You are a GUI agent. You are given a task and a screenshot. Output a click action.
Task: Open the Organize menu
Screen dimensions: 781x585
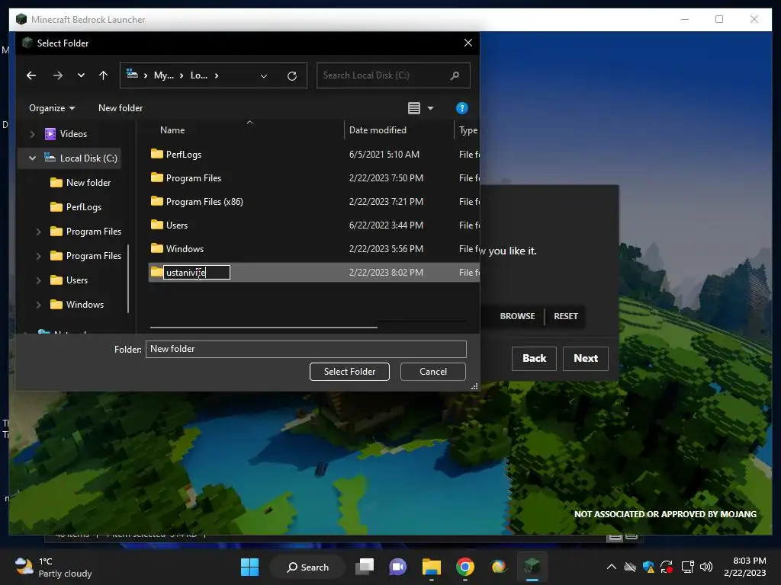[52, 108]
